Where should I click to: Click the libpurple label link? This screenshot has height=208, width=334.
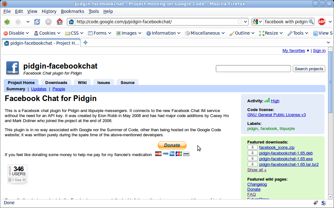287,129
